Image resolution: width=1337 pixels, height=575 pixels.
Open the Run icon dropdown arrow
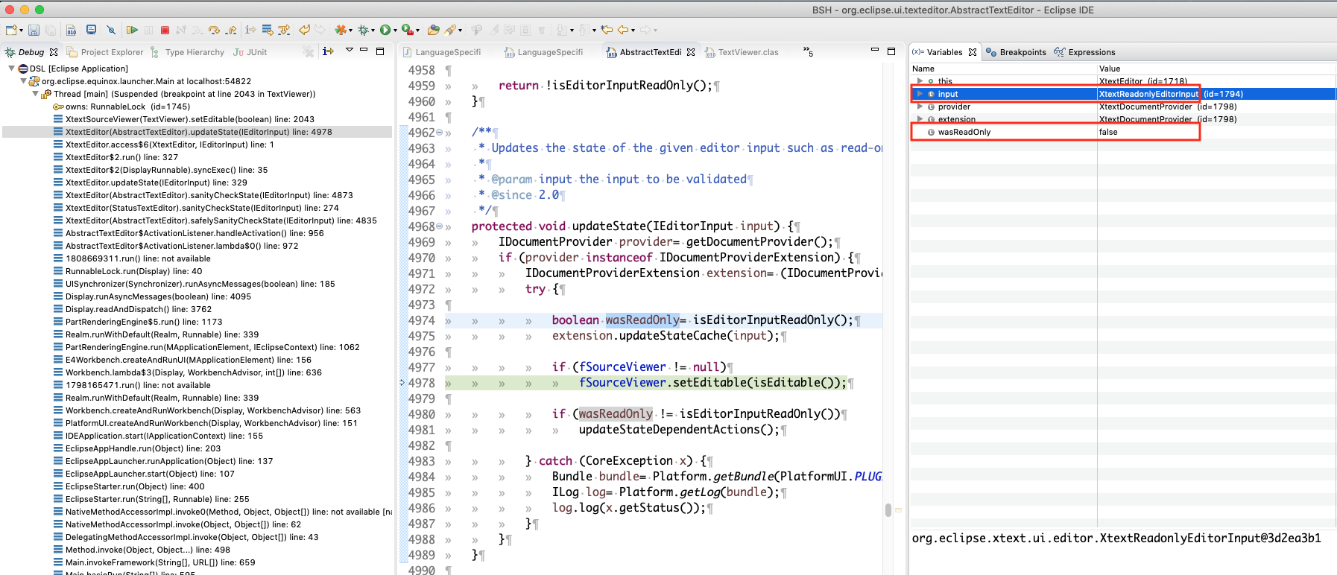[395, 31]
